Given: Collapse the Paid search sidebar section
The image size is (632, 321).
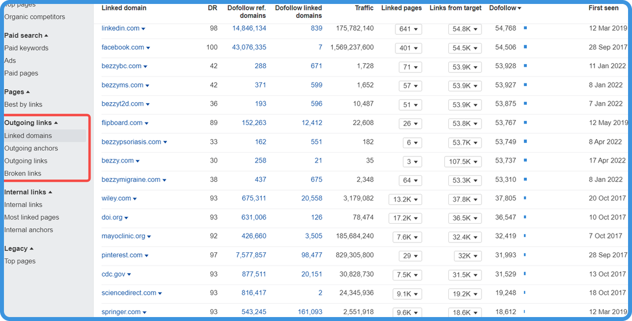Looking at the screenshot, I should pos(26,36).
